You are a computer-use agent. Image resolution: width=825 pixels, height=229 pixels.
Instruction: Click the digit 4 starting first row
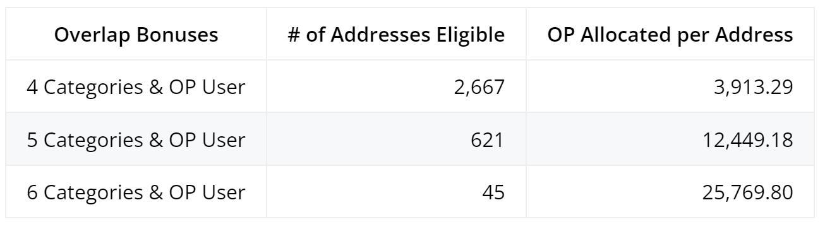pos(32,87)
